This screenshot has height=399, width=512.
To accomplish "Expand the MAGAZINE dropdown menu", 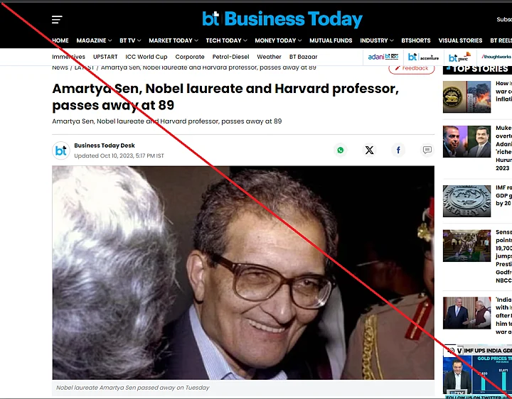I will (x=94, y=40).
